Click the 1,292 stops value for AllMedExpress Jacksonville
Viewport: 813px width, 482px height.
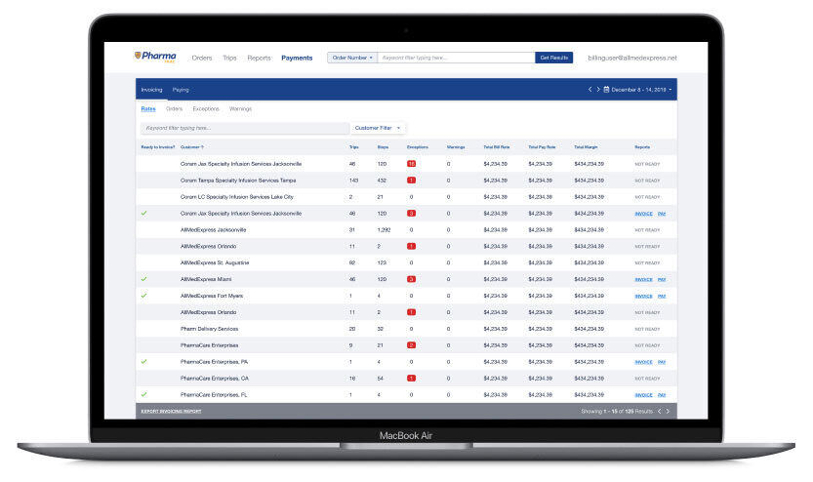[x=384, y=229]
